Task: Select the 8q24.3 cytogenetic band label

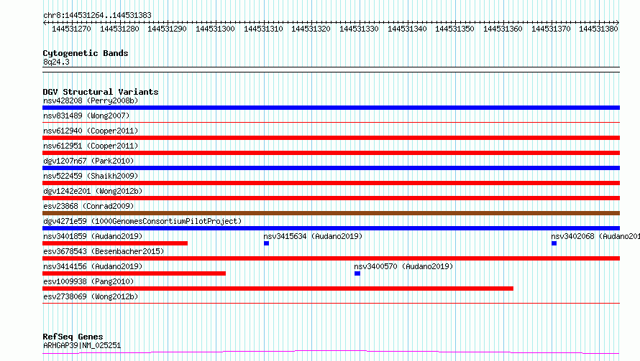Action: coord(56,62)
